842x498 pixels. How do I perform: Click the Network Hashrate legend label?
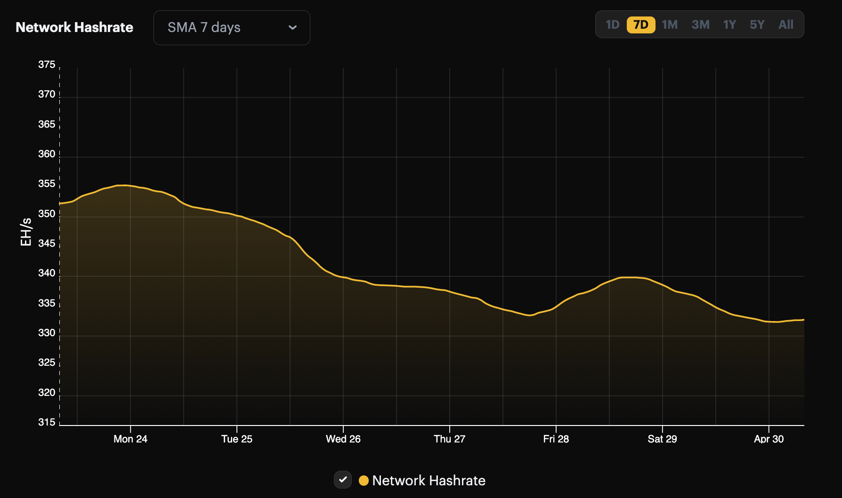[429, 481]
